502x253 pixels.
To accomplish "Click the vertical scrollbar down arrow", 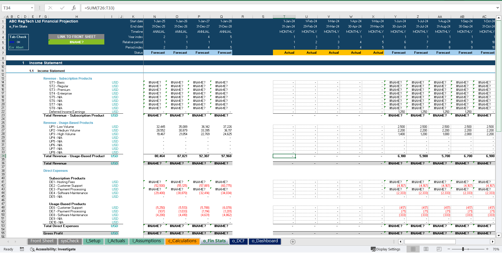I will pyautogui.click(x=499, y=235).
